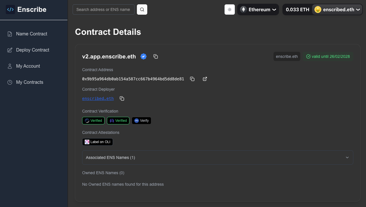366x207 pixels.
Task: Open contract address in external explorer
Action: coord(205,79)
